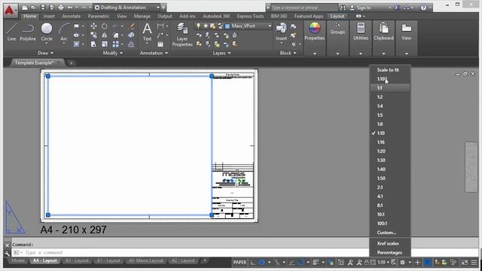Customize command line wrench icon
482x271 pixels.
click(7, 254)
